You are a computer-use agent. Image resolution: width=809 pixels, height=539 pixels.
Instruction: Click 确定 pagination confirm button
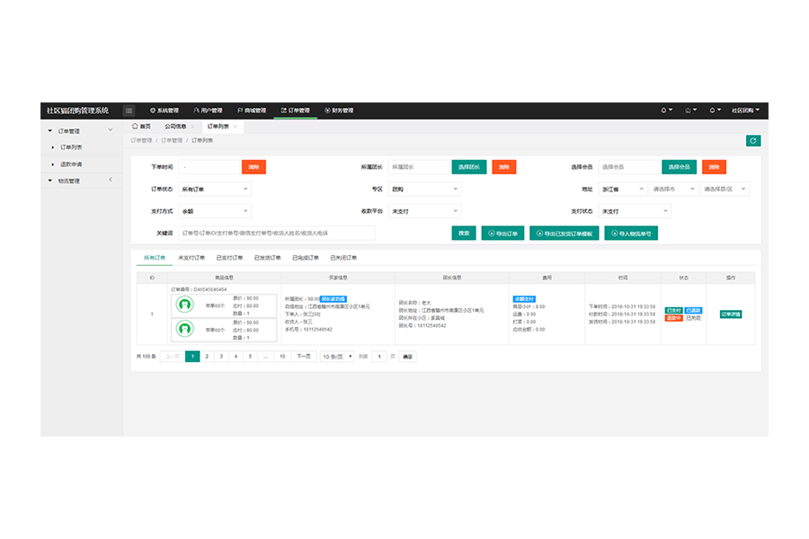coord(407,357)
